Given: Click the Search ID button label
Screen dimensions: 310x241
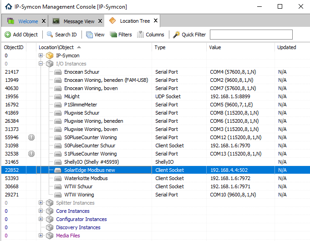Looking at the screenshot, I should 66,35.
